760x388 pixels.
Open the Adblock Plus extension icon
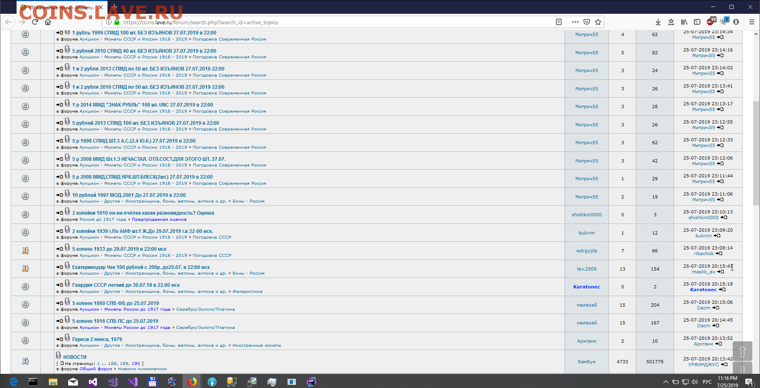[711, 21]
